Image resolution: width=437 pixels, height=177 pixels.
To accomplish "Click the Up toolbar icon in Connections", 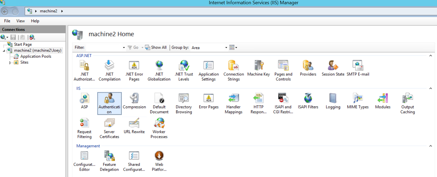I will pos(23,37).
